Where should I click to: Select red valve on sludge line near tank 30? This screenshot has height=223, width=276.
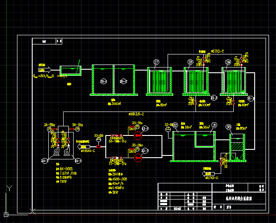[x=221, y=162]
